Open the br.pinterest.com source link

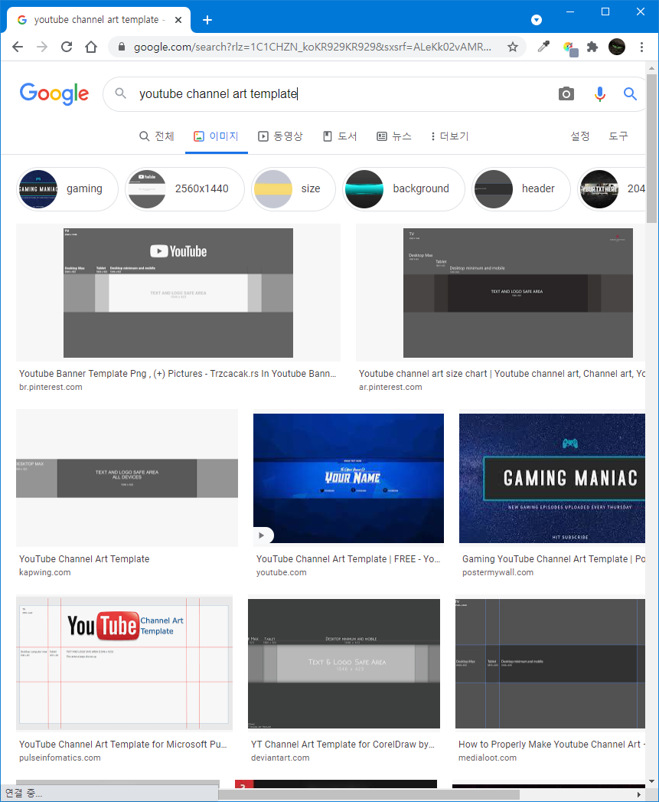coord(51,387)
